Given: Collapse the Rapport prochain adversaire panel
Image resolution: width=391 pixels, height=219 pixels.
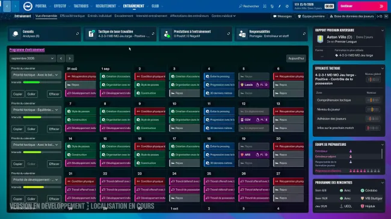Looking at the screenshot, I should point(382,31).
